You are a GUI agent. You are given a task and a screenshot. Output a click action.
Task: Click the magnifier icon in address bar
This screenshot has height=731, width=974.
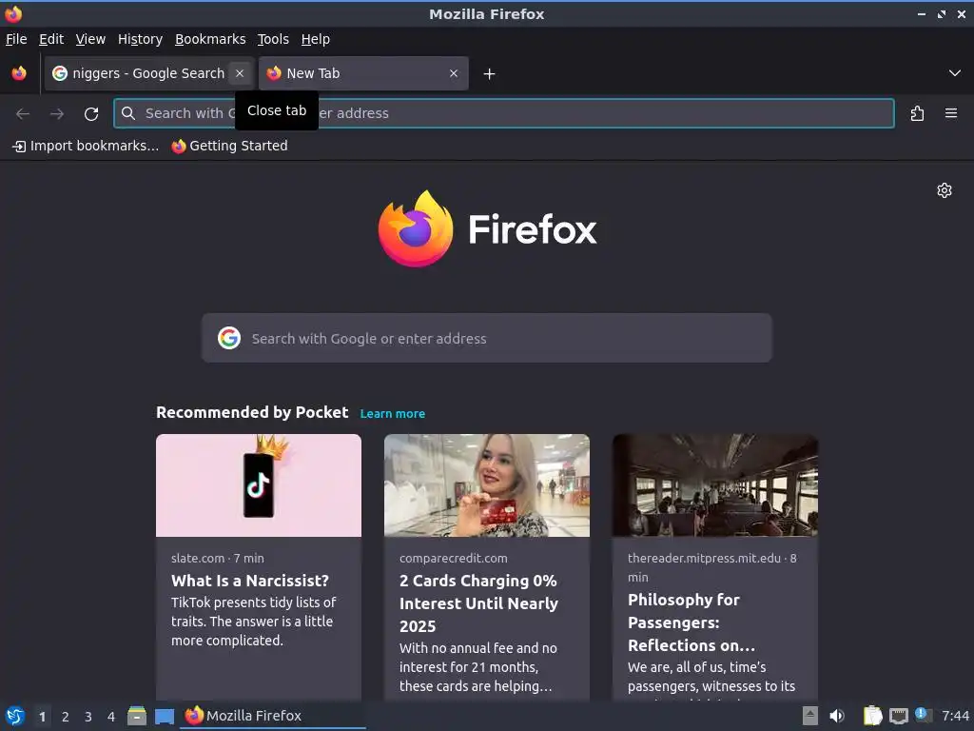(128, 113)
